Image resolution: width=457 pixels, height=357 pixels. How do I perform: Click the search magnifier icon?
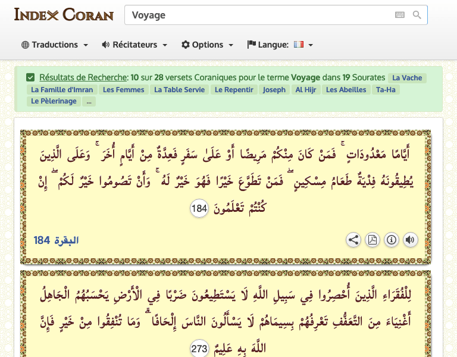pyautogui.click(x=417, y=15)
